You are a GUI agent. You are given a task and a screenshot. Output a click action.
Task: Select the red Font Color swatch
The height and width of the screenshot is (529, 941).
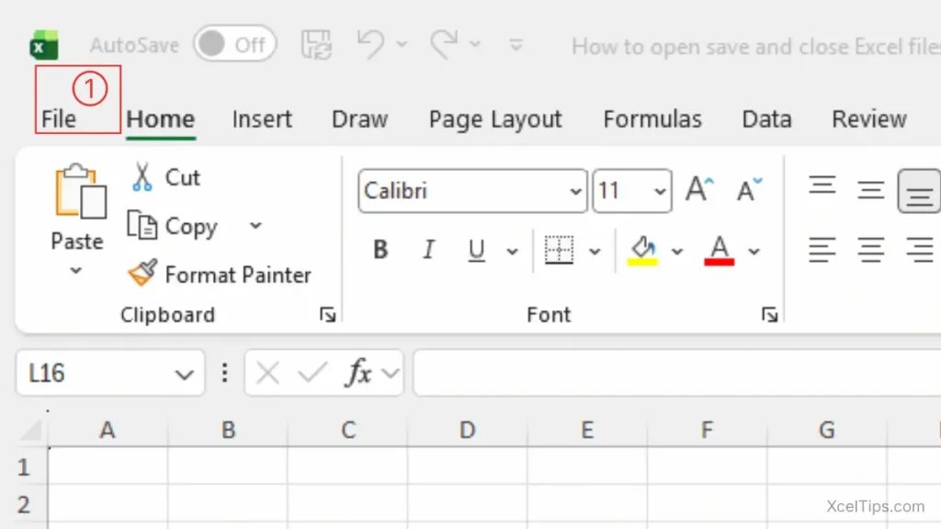pos(721,249)
